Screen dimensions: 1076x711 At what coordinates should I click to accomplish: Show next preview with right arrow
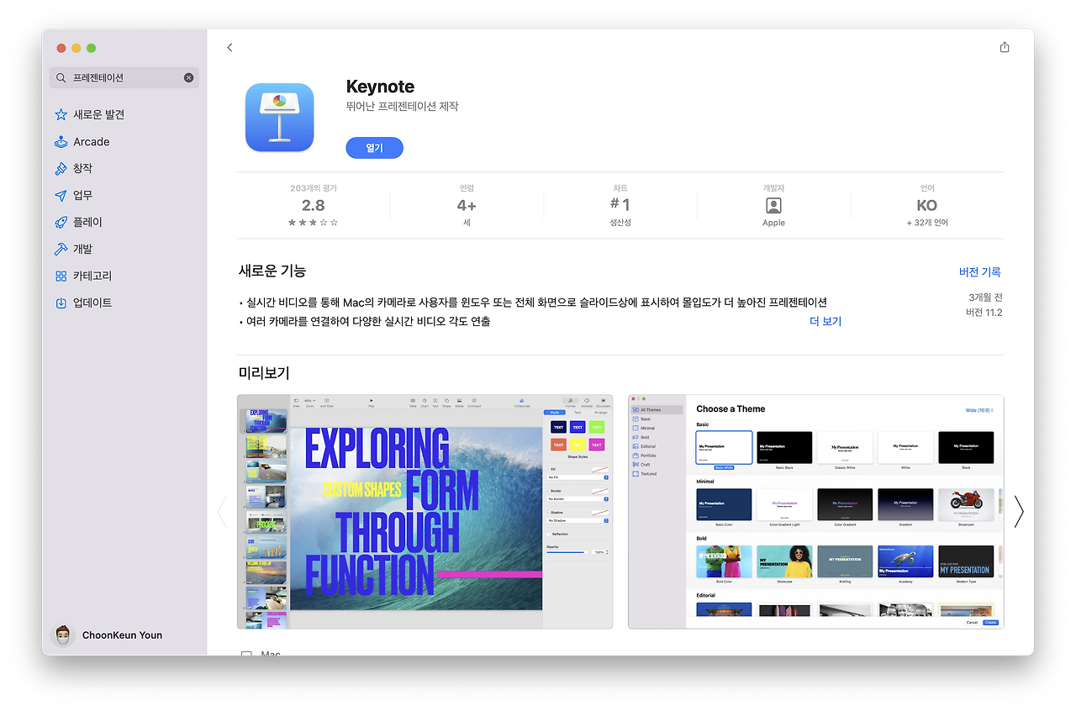coord(1019,511)
